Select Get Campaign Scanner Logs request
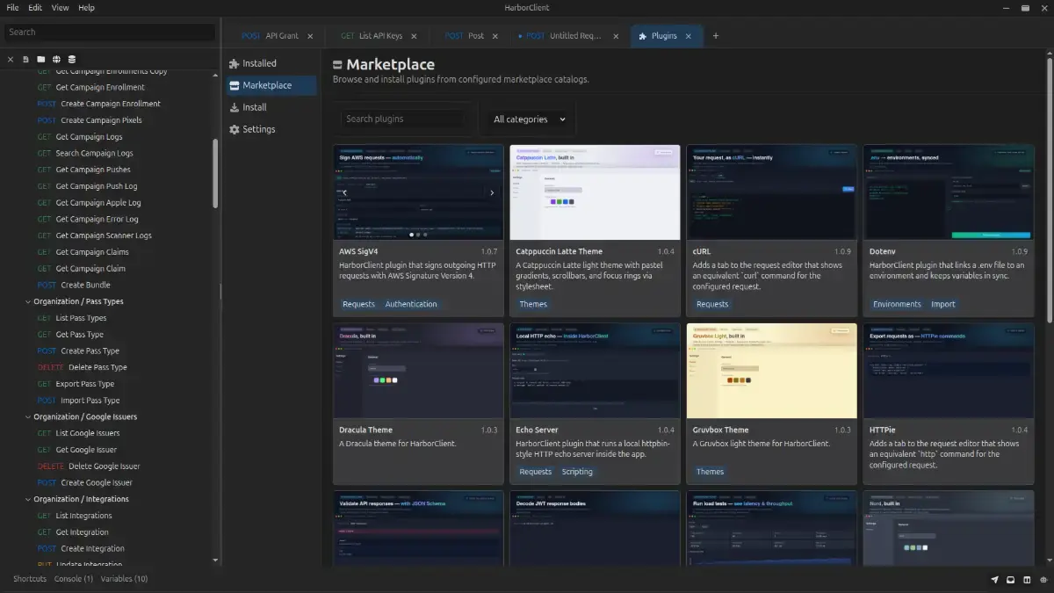Image resolution: width=1054 pixels, height=593 pixels. [104, 235]
